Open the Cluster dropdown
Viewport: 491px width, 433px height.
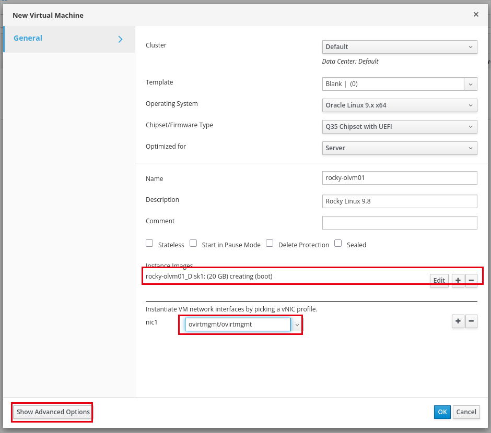tap(400, 47)
